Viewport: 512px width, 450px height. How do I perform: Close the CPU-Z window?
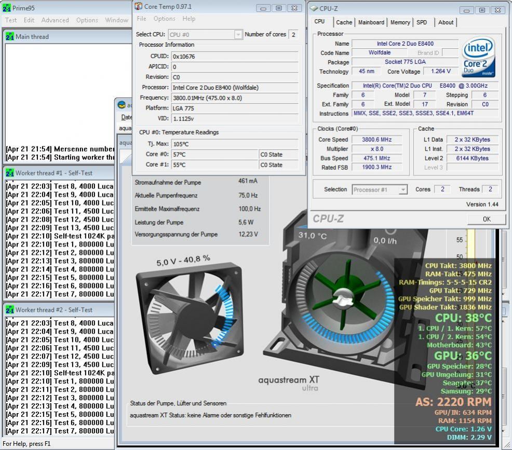point(497,10)
